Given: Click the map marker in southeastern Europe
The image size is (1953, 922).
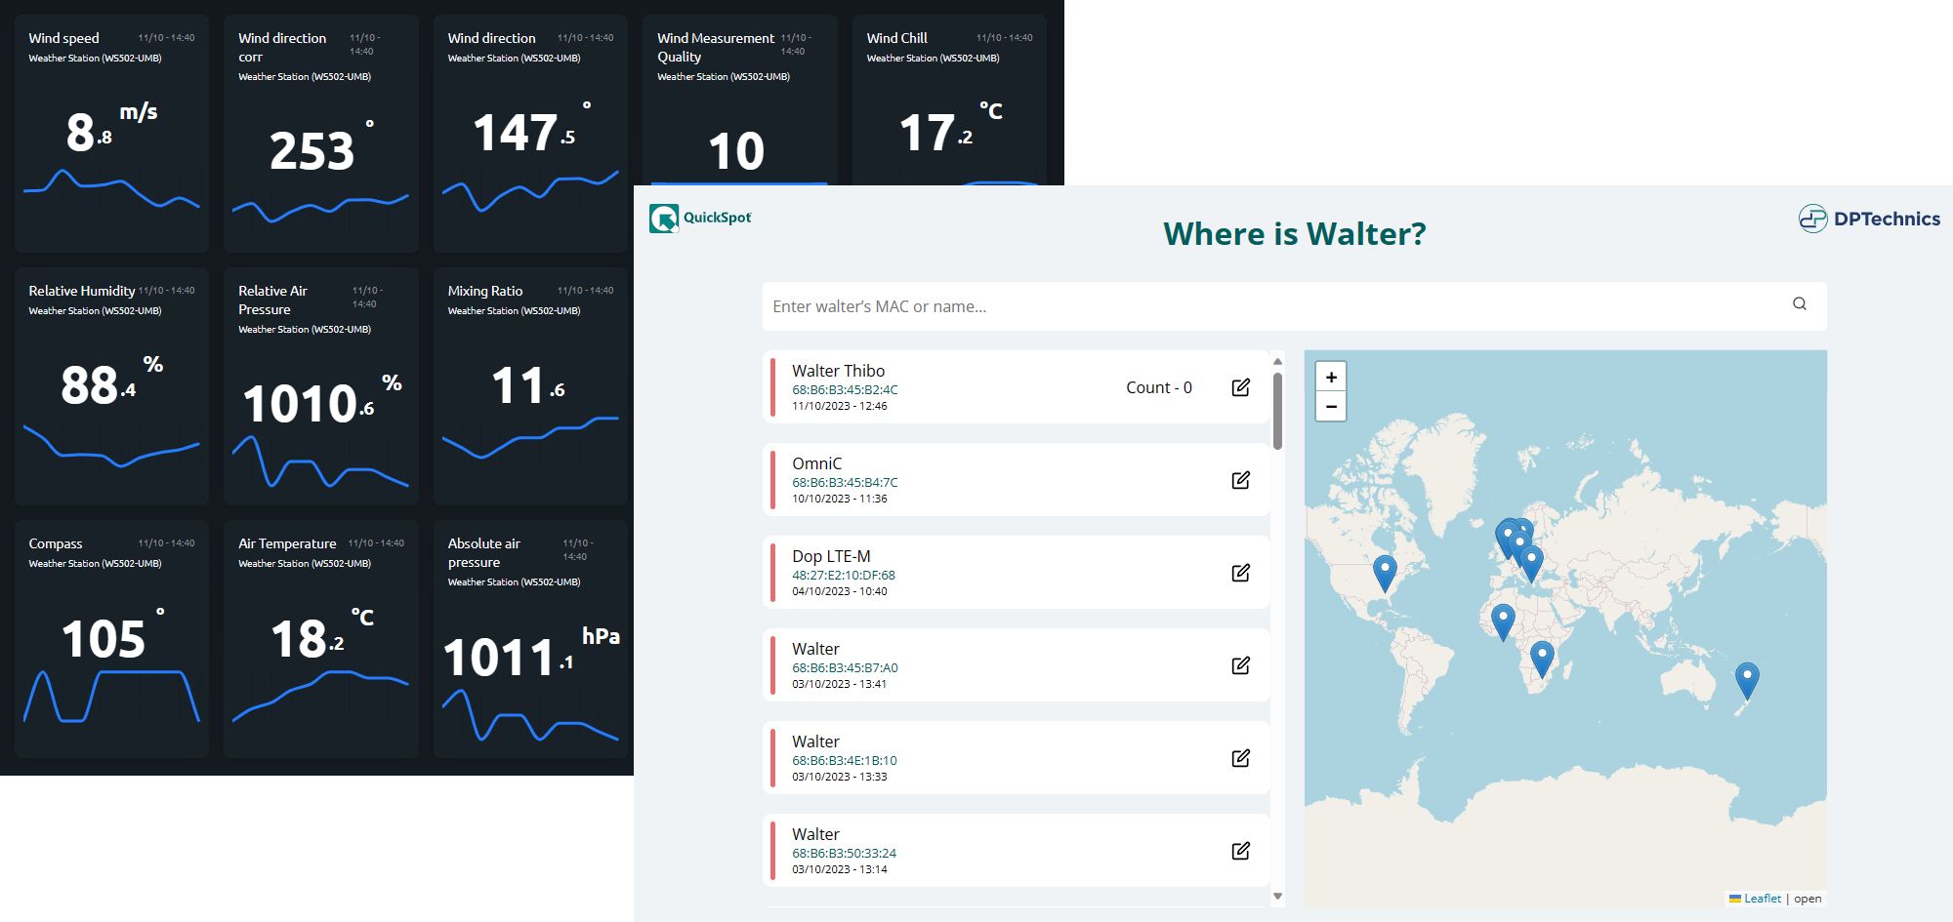Looking at the screenshot, I should coord(1531,564).
